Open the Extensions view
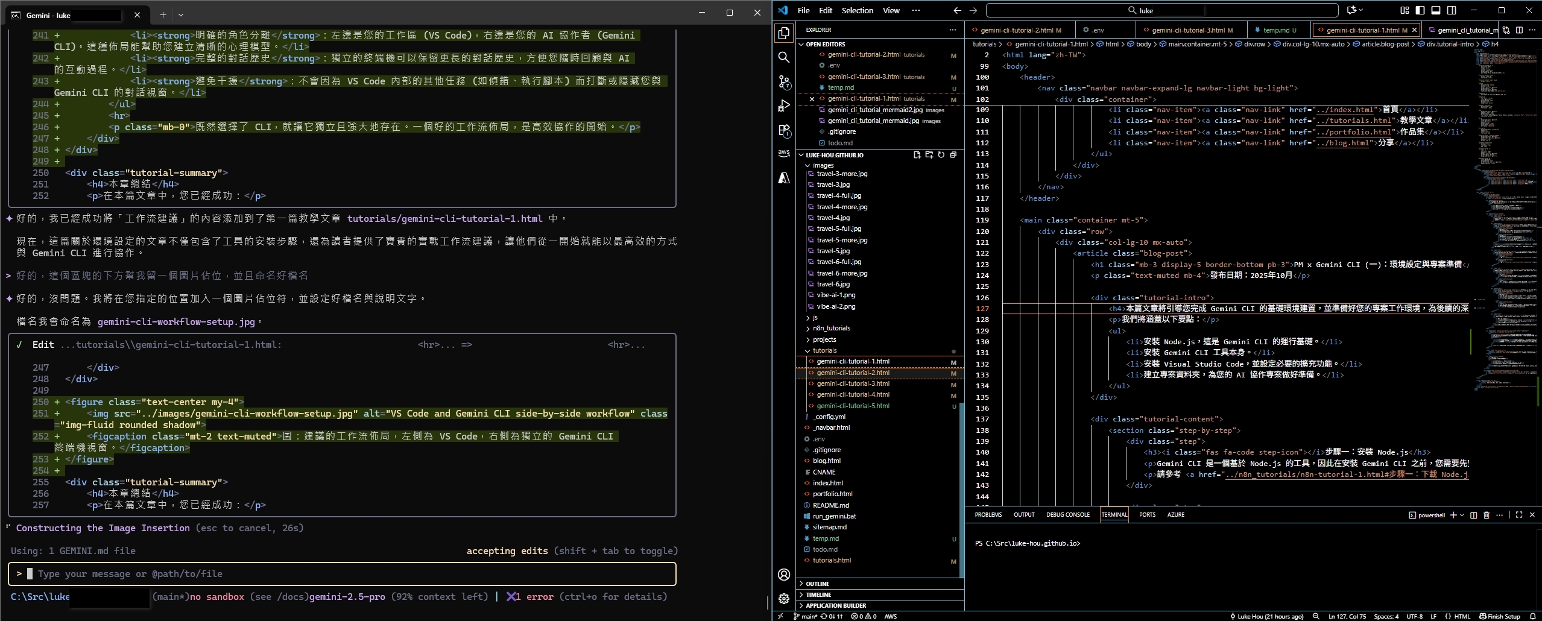 click(783, 130)
